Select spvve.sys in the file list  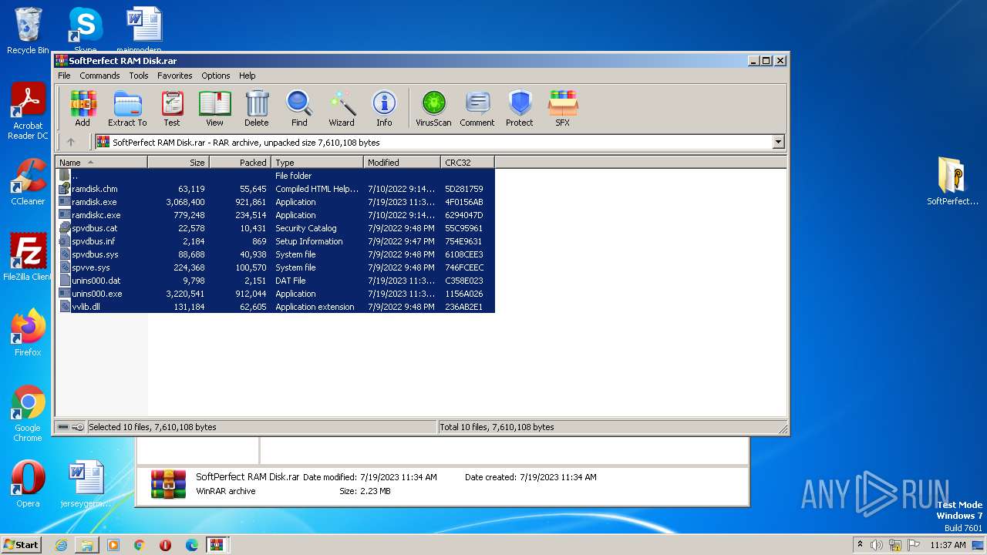(275, 267)
